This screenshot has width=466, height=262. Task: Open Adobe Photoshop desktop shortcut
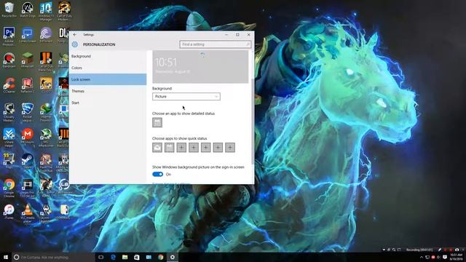tap(9, 36)
